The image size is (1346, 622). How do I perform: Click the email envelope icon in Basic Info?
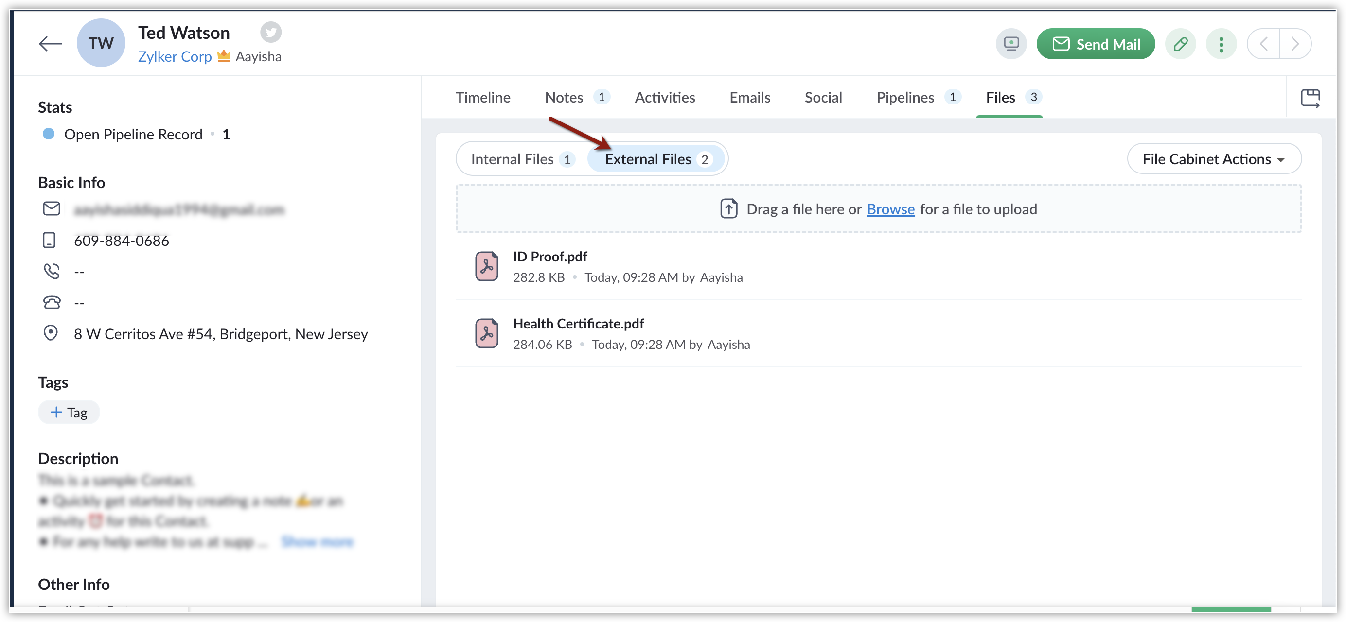(51, 209)
